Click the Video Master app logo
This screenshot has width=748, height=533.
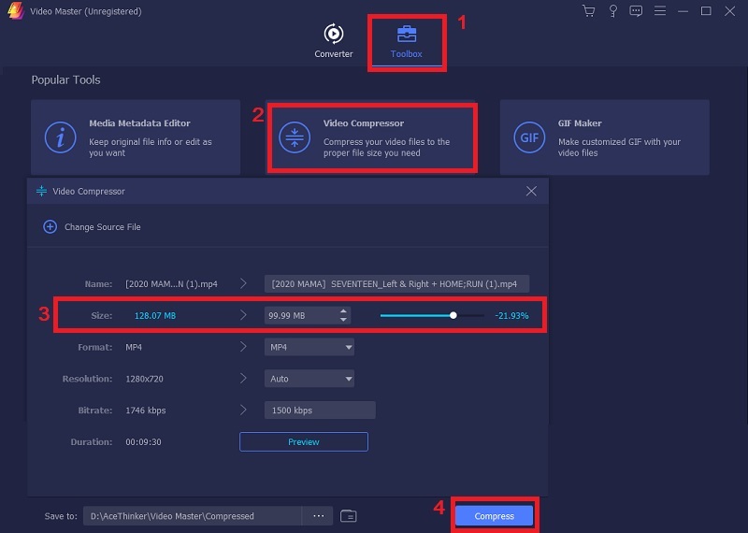pos(15,11)
